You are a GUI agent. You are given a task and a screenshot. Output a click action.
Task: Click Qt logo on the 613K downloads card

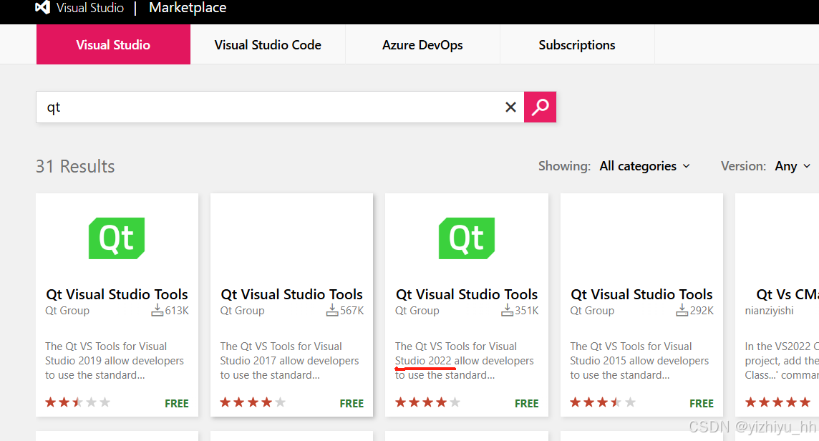pos(117,238)
